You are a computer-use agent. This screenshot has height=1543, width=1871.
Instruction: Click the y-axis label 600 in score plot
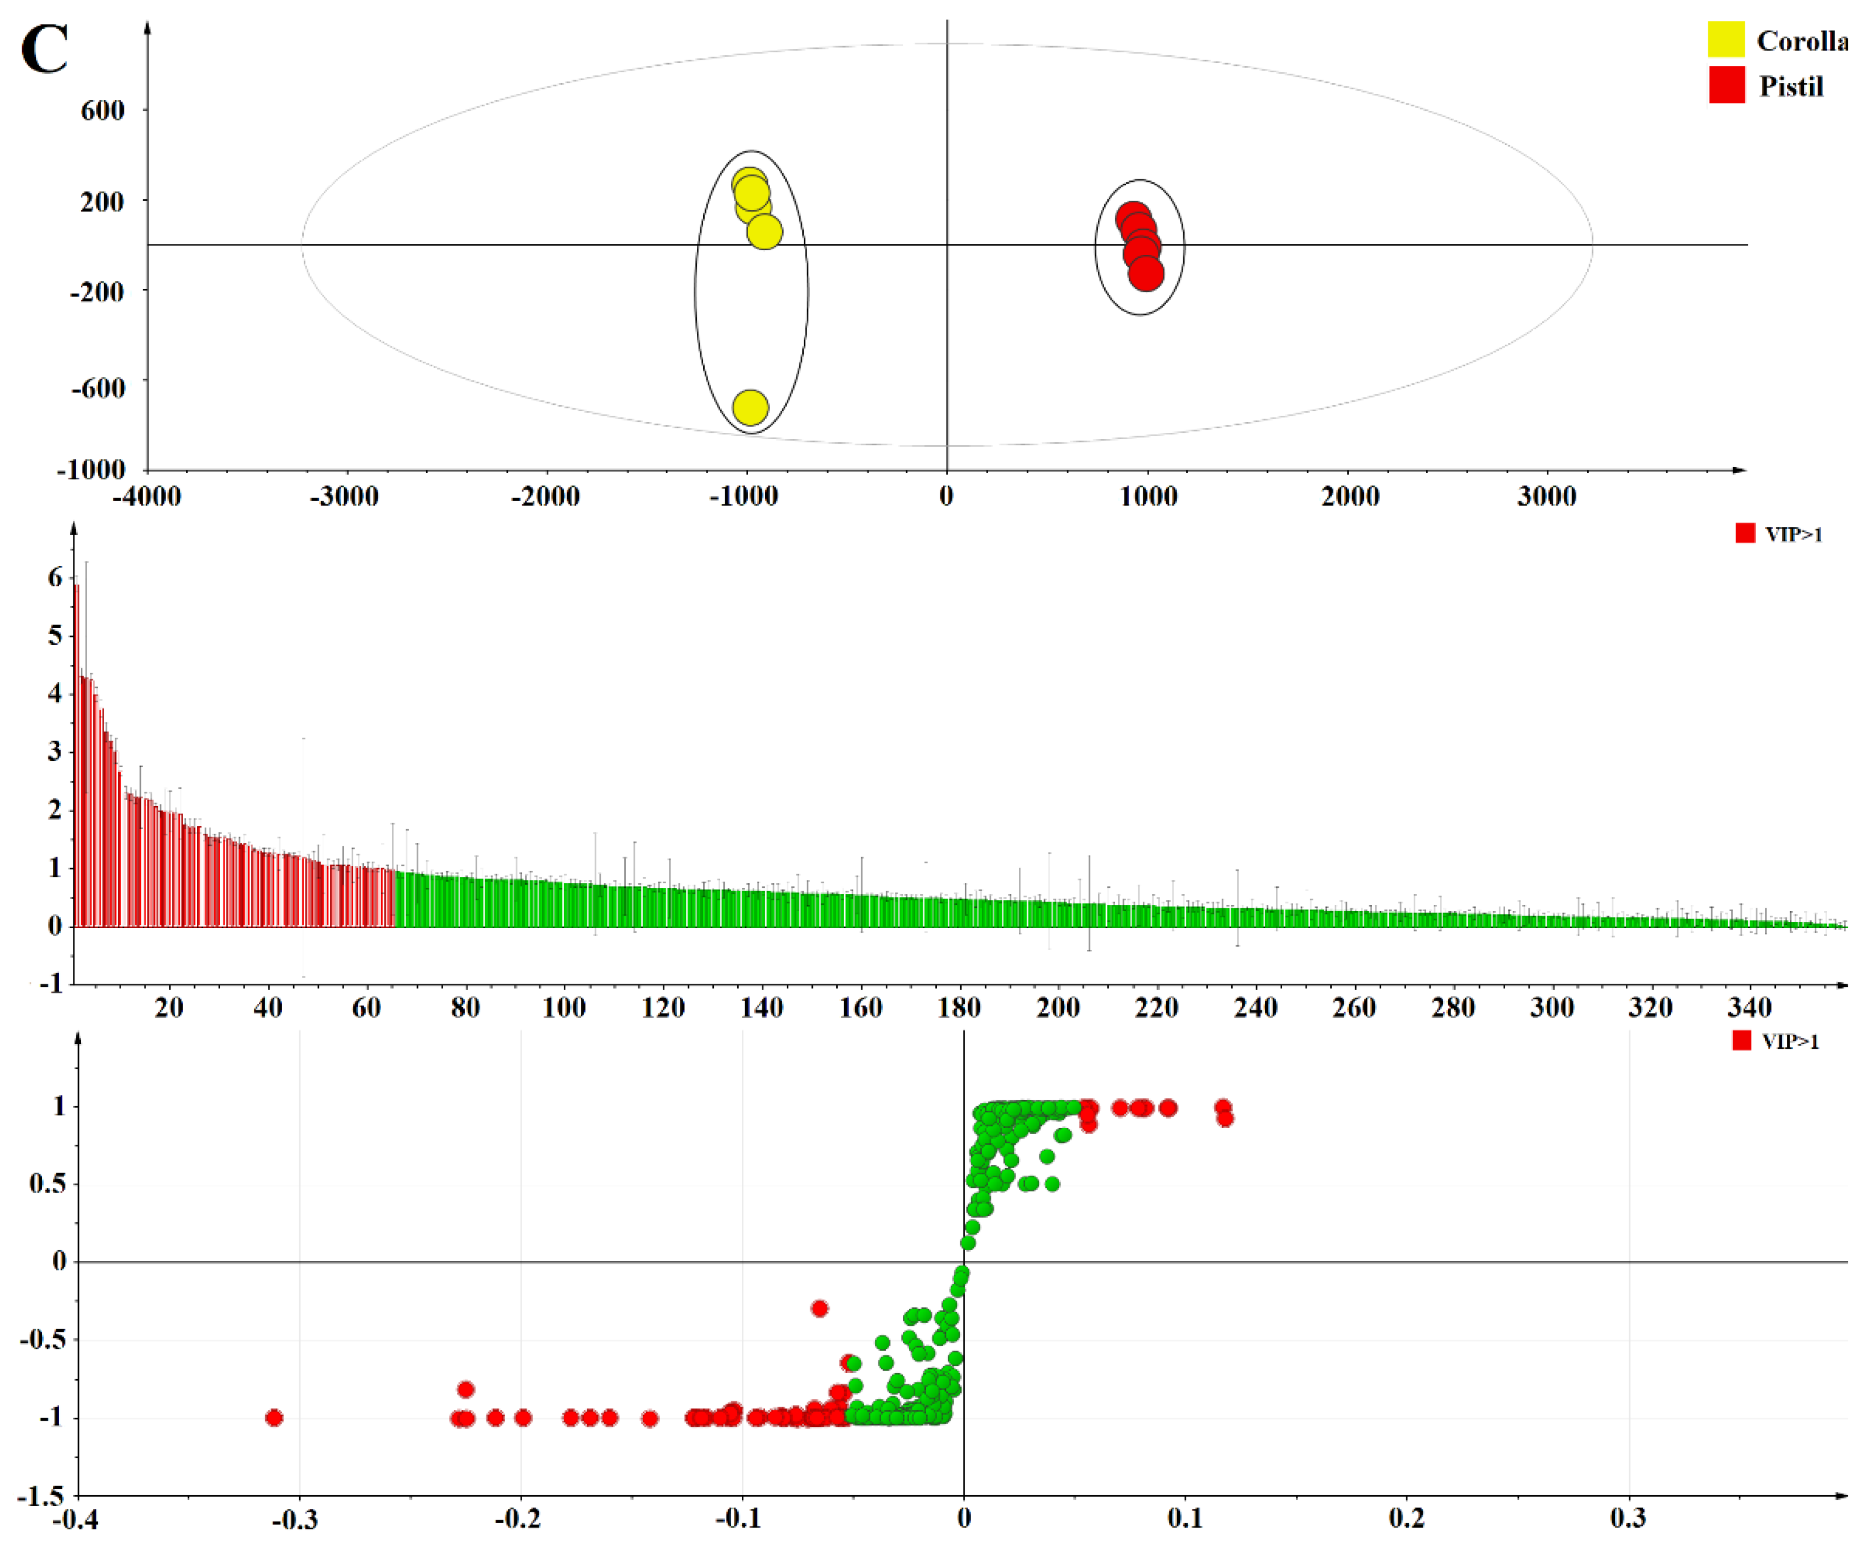tap(102, 110)
